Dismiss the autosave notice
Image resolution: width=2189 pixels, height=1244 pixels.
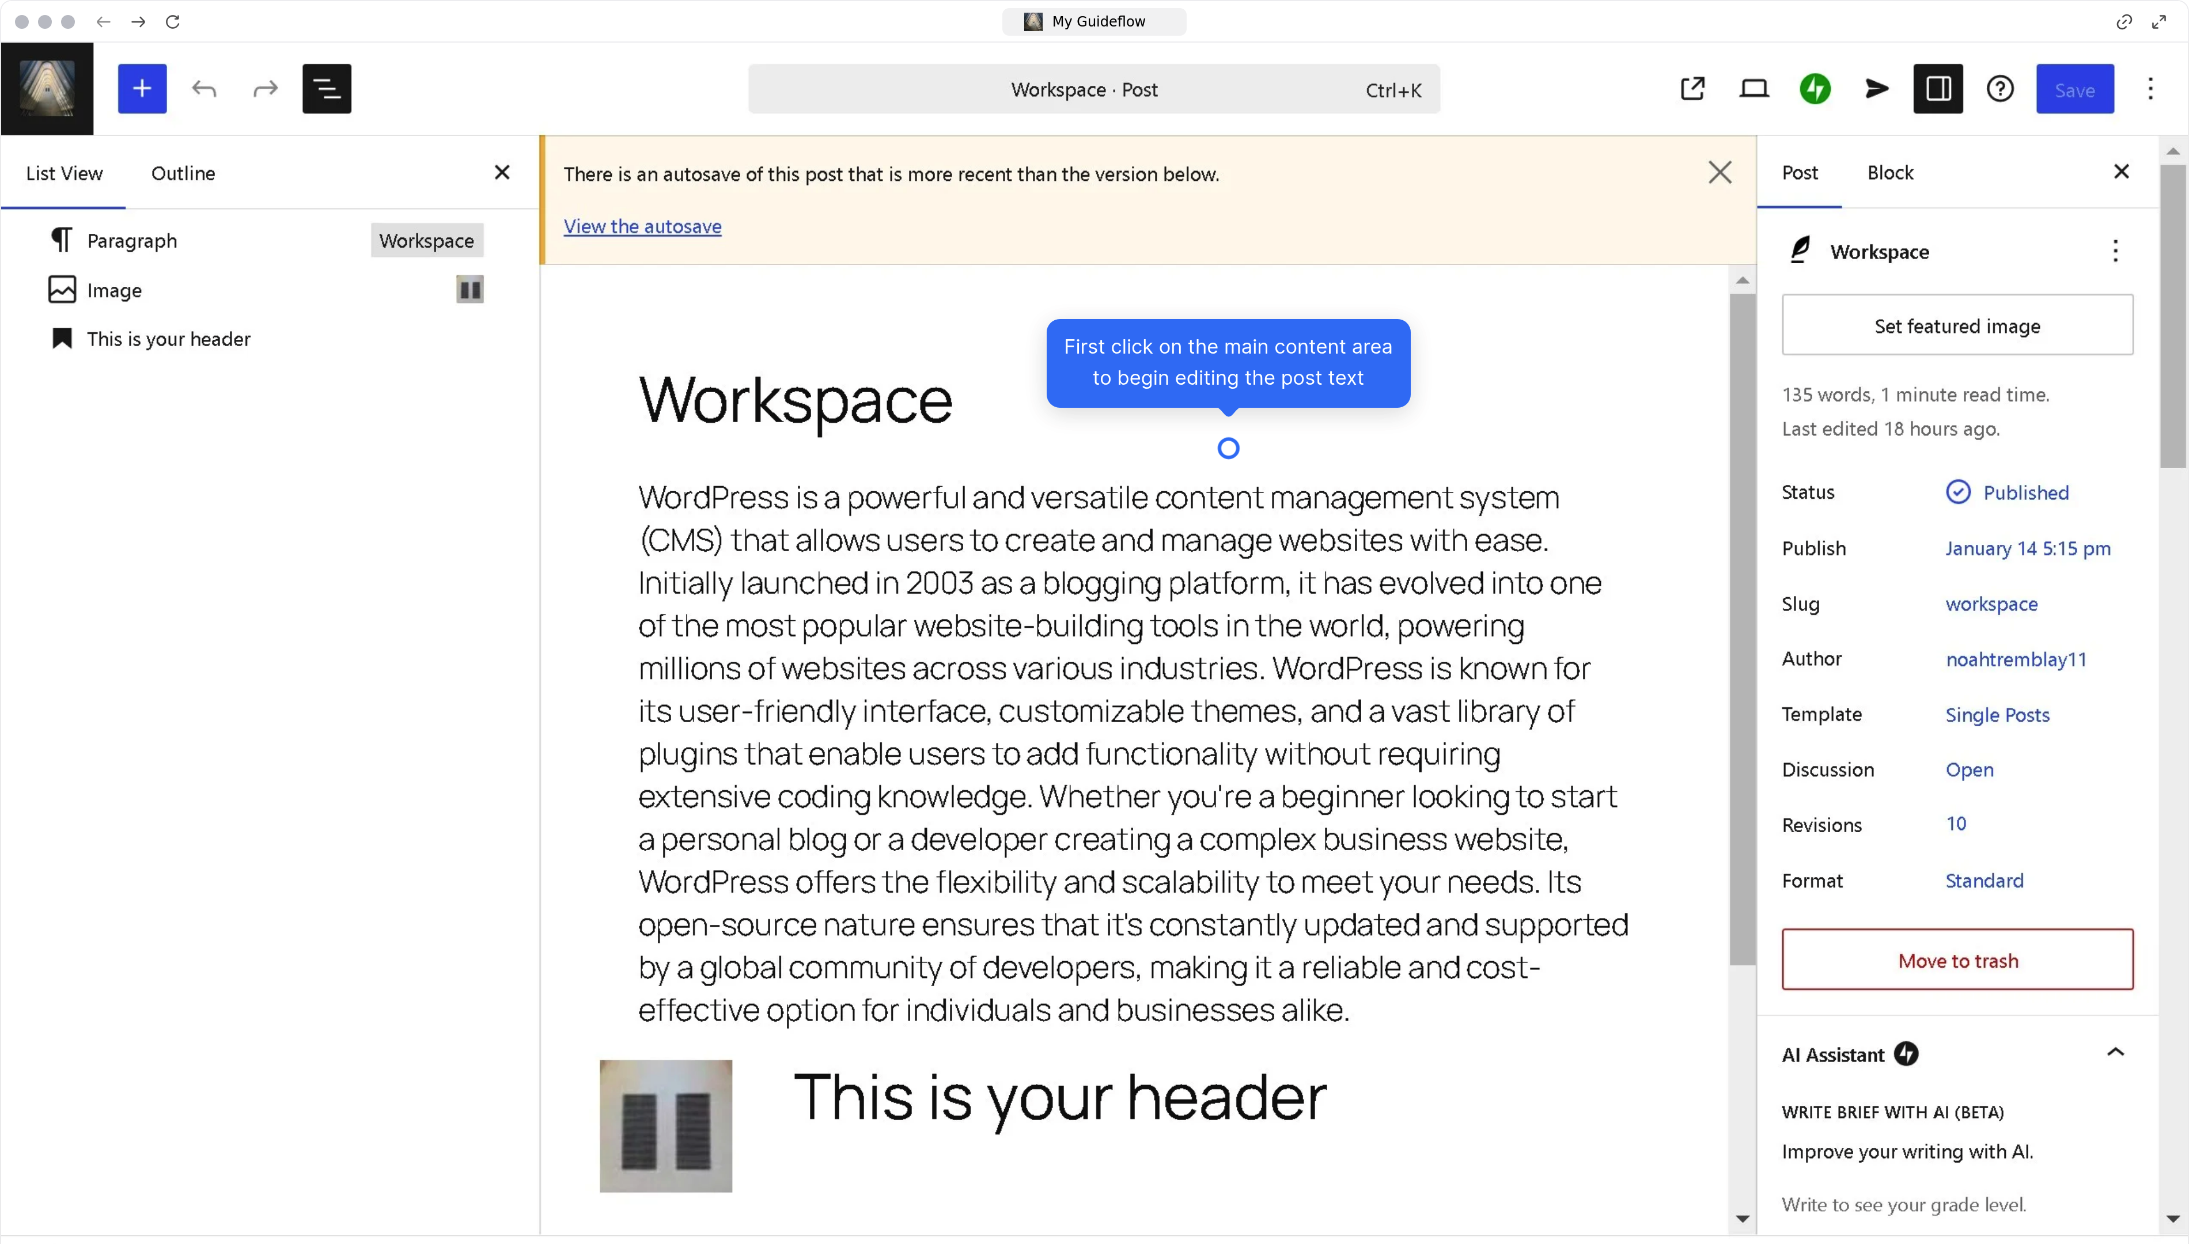coord(1720,172)
